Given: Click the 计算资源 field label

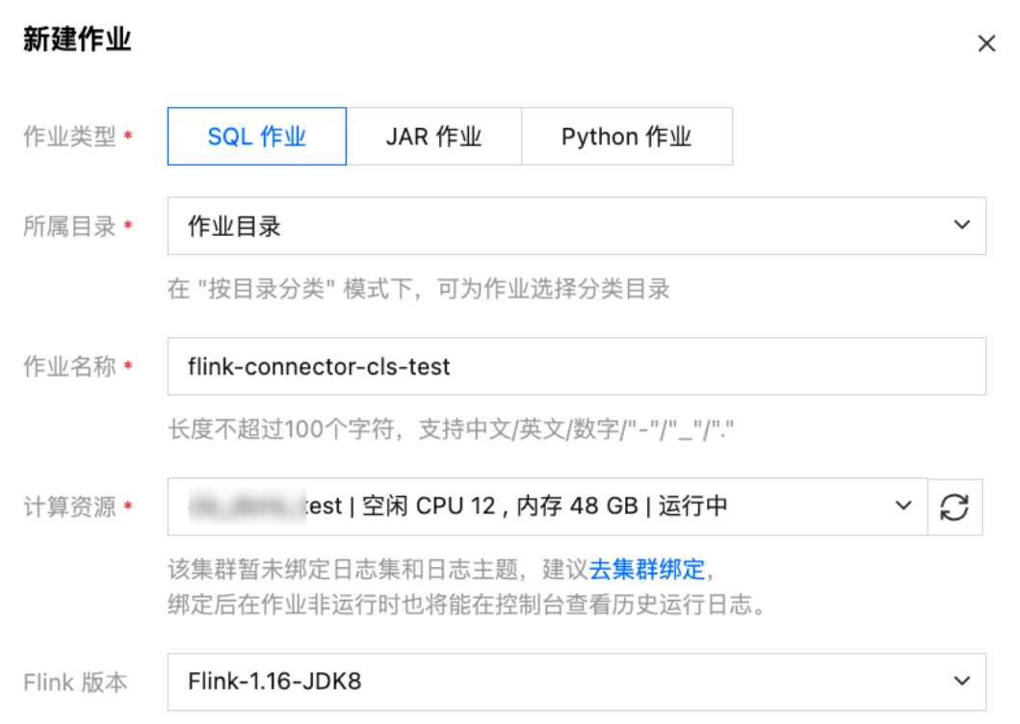Looking at the screenshot, I should [69, 507].
